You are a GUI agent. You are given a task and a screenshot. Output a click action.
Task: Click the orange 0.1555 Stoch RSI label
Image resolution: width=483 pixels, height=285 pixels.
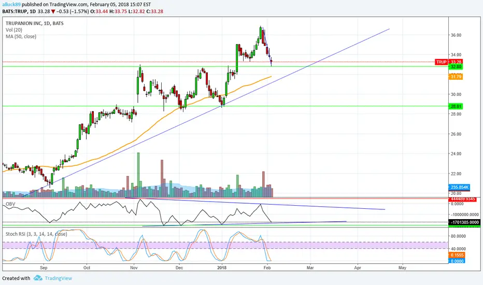(457, 255)
